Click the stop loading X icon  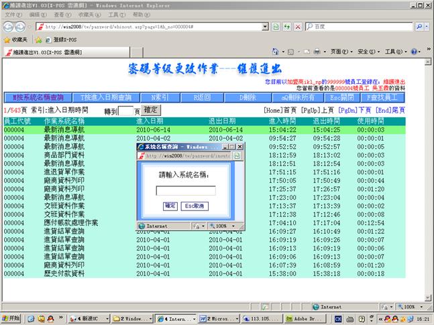click(x=298, y=27)
